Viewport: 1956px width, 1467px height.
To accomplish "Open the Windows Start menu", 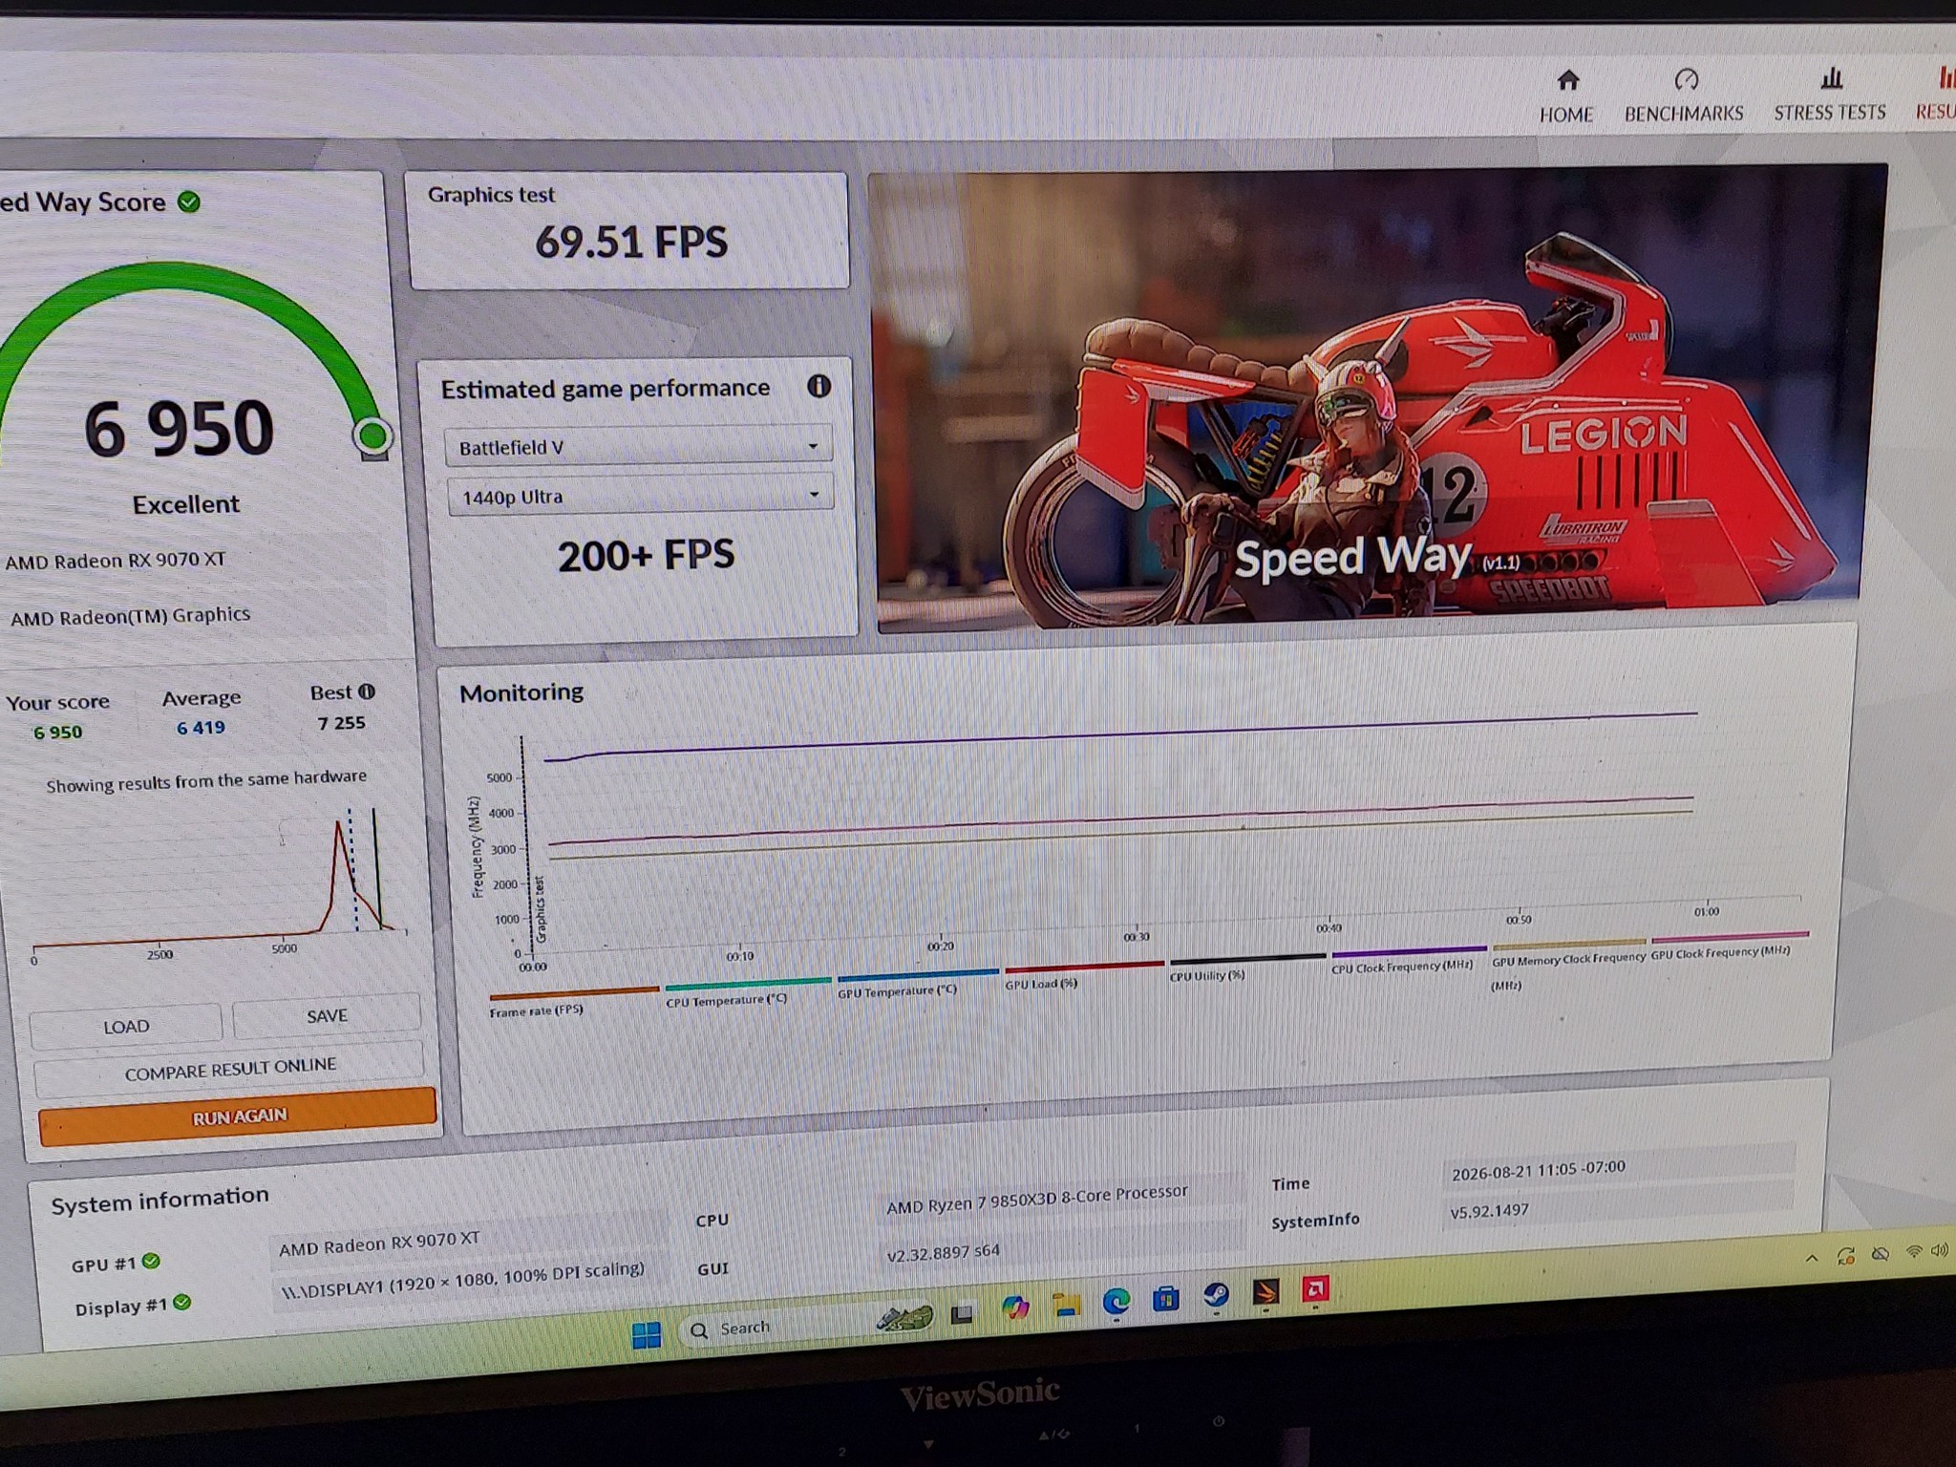I will pyautogui.click(x=647, y=1334).
